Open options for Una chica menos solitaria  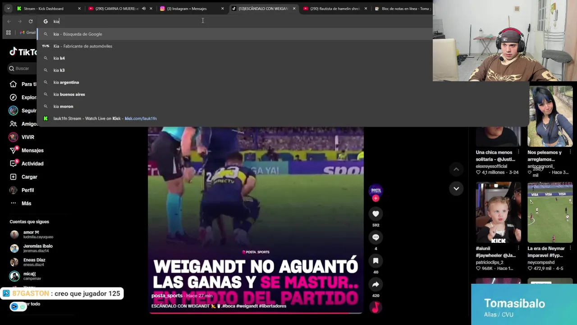[518, 152]
